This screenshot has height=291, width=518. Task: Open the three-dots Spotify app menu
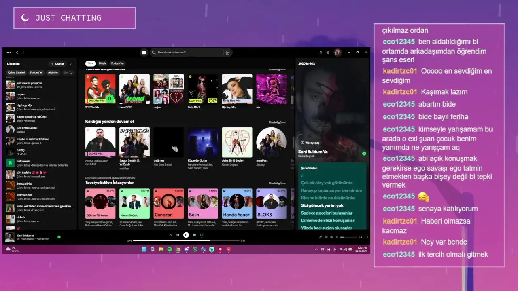pos(9,53)
